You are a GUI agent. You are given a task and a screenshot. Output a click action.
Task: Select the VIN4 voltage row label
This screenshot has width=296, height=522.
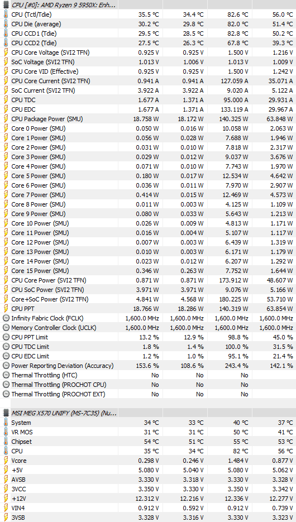pos(18,508)
